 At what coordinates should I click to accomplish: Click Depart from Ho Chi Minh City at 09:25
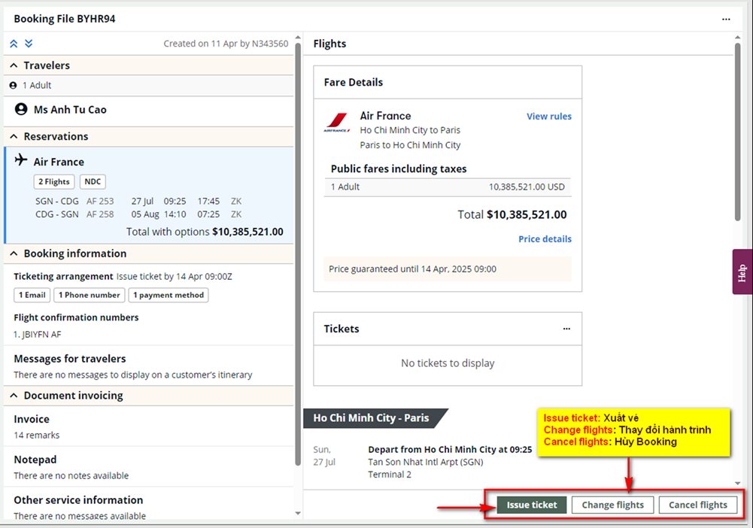(x=450, y=450)
